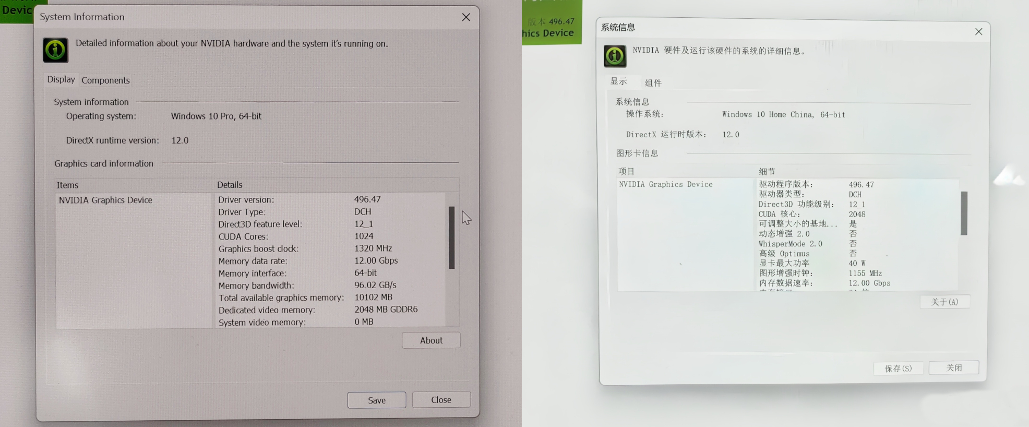1029x427 pixels.
Task: Click the text Windows 10 Pro, 64-bit
Action: coord(216,116)
